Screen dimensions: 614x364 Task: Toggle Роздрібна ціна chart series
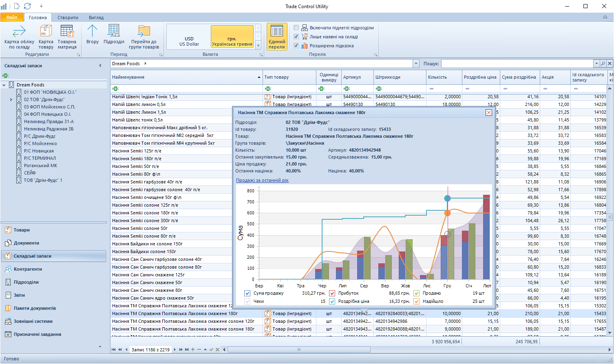(332, 301)
